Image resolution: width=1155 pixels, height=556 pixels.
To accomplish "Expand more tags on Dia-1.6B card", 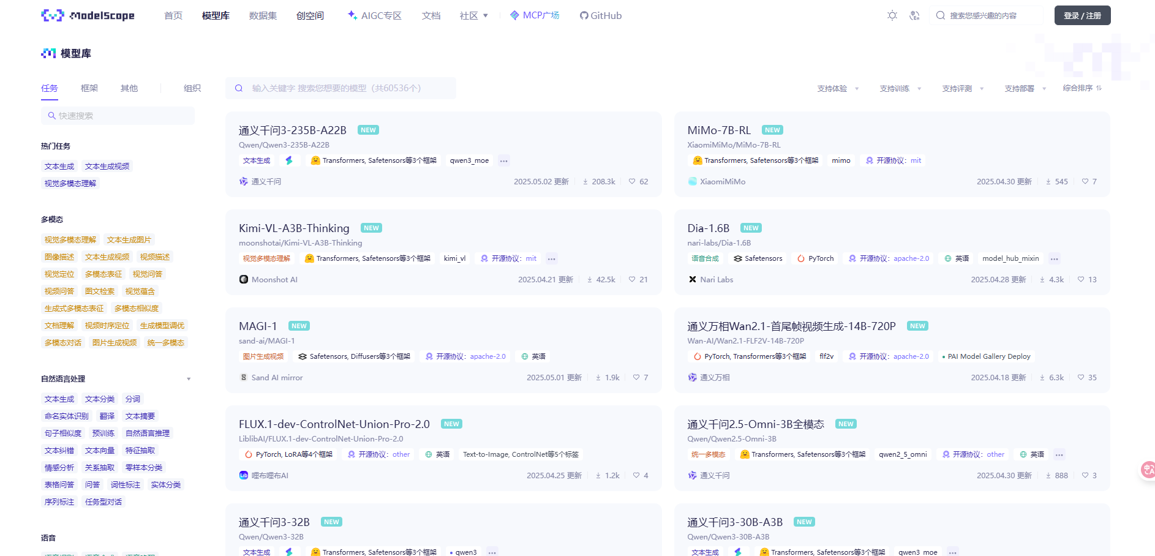I will coord(1054,259).
